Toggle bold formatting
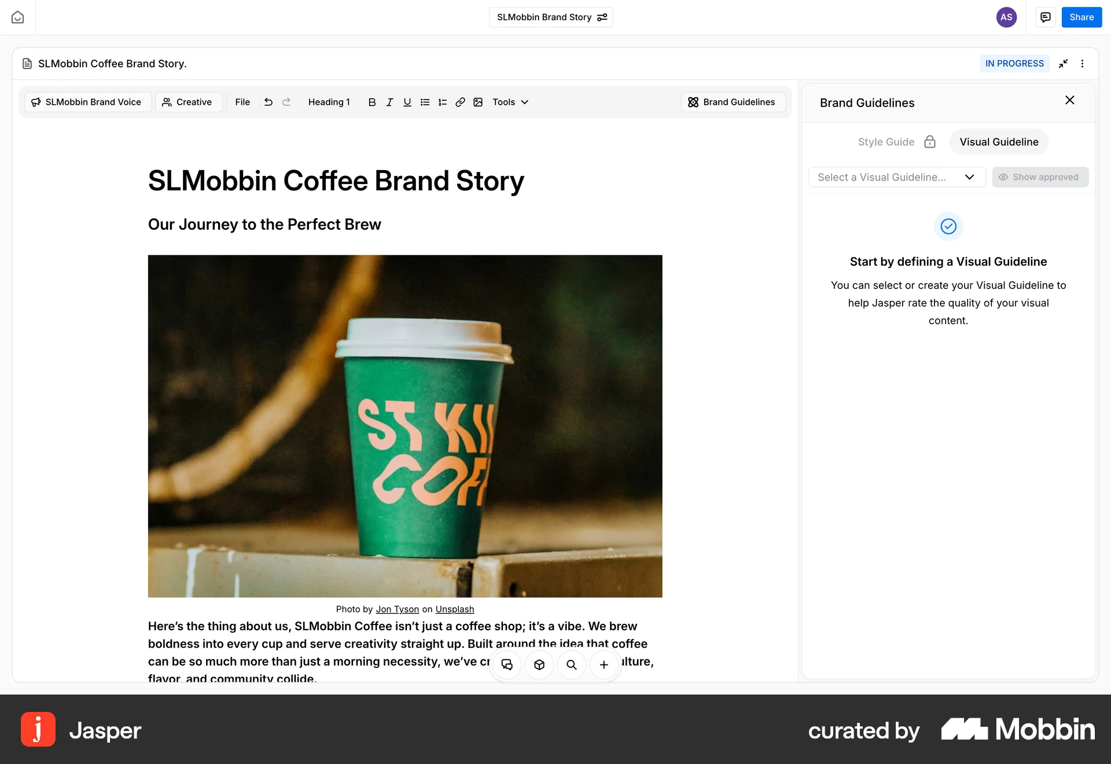 click(x=372, y=102)
